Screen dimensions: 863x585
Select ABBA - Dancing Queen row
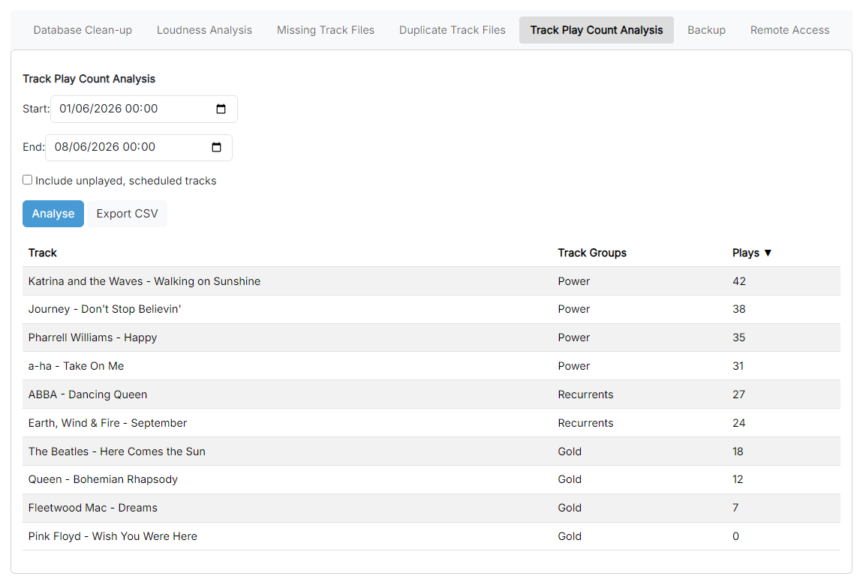coord(431,394)
